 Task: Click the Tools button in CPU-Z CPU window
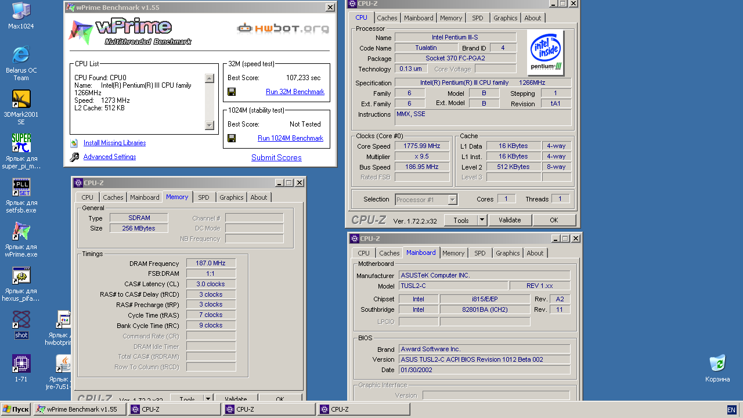point(461,220)
